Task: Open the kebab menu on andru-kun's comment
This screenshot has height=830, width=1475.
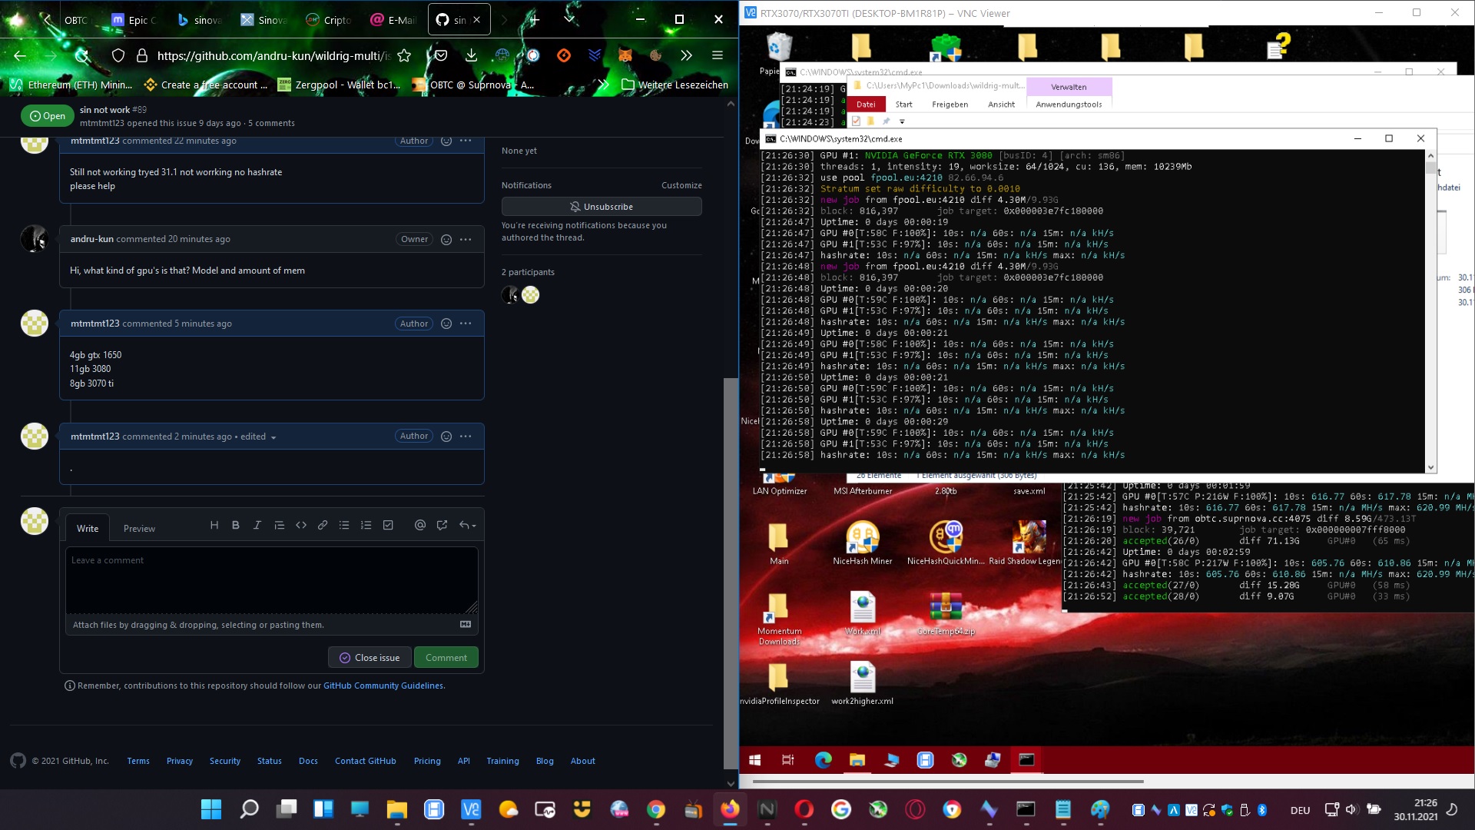Action: pyautogui.click(x=466, y=239)
